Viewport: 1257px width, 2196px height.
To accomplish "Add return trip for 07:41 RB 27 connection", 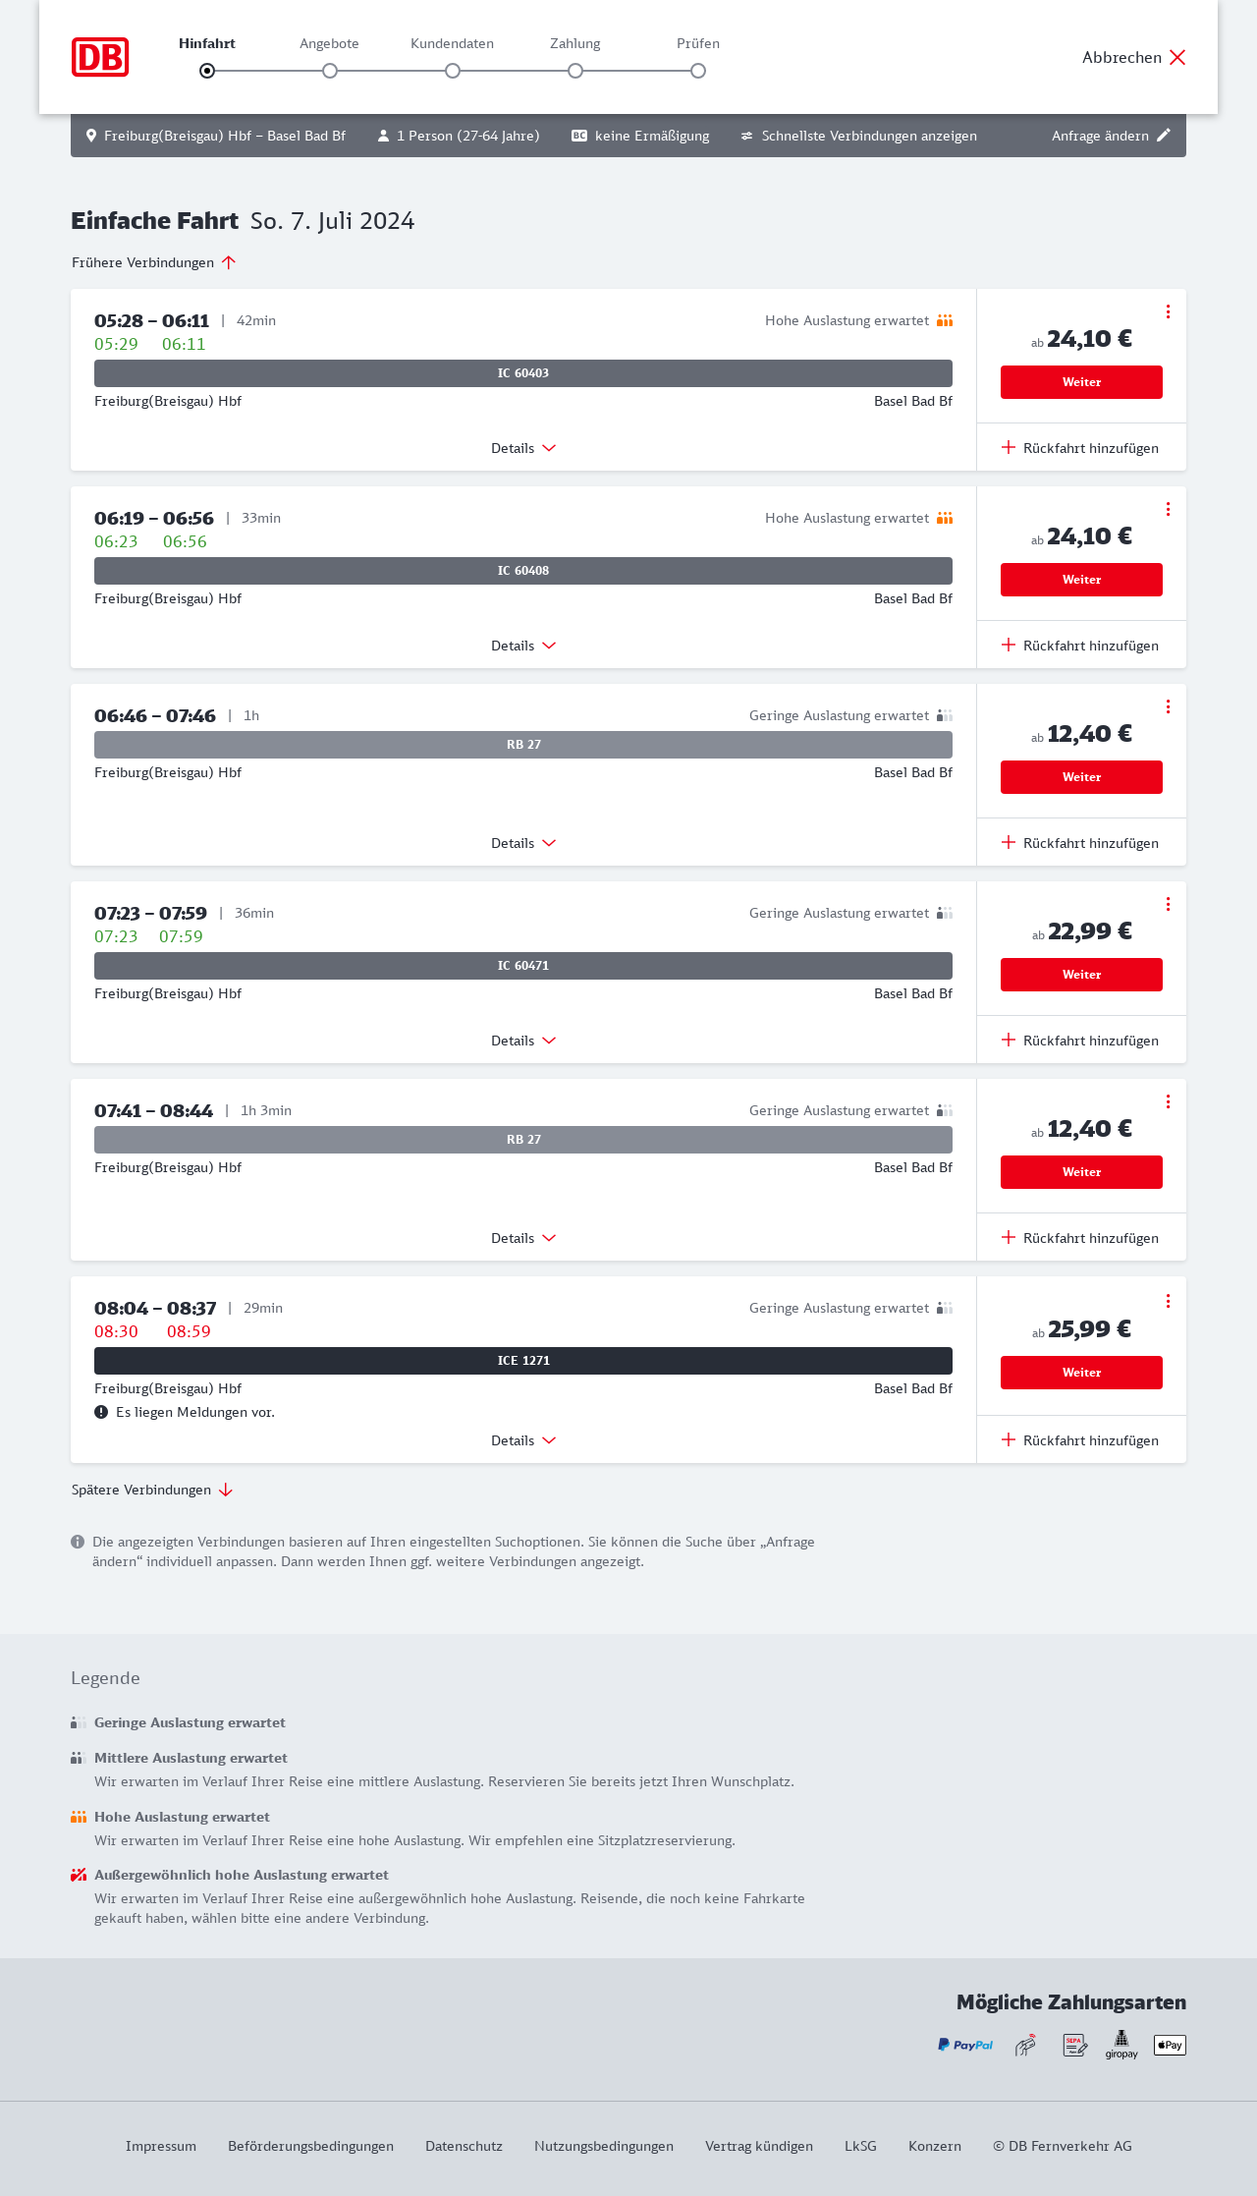I will (1080, 1238).
